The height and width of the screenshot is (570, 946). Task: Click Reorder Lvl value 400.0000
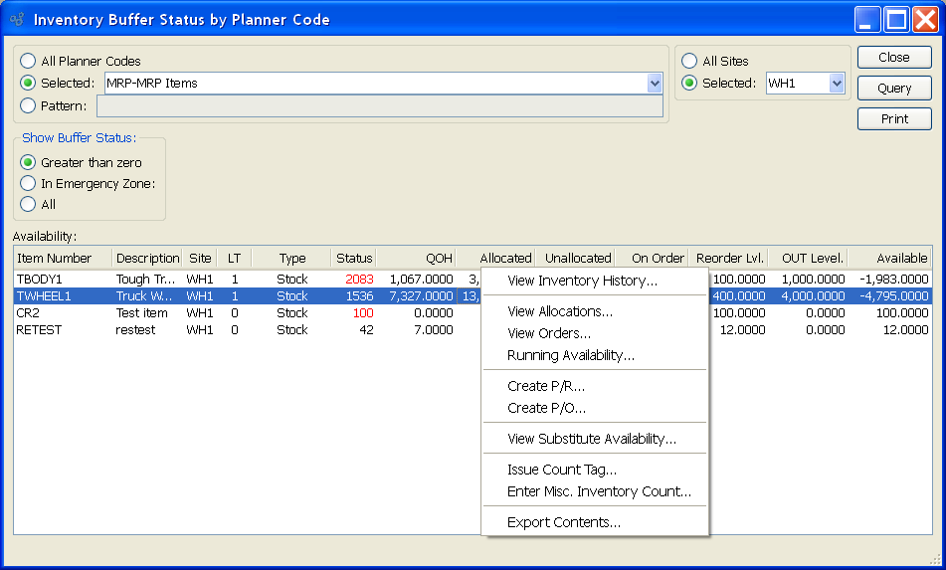pyautogui.click(x=739, y=296)
